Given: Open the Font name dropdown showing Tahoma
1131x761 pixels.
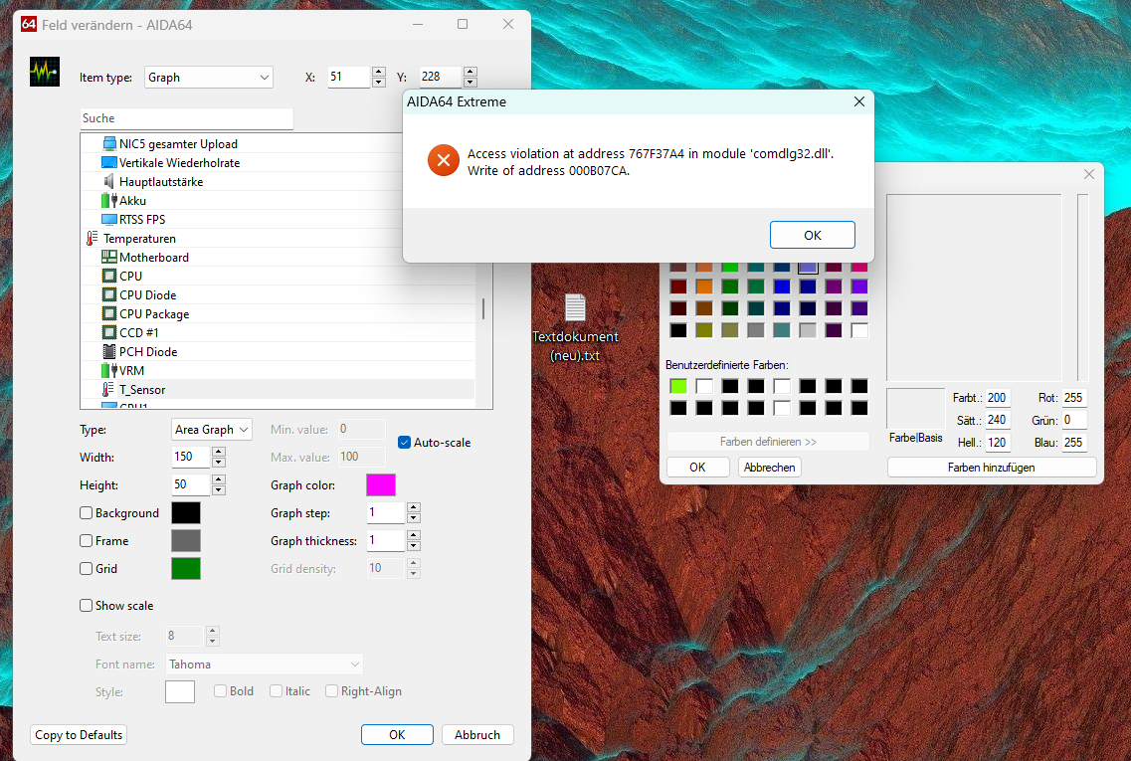Looking at the screenshot, I should coord(264,665).
